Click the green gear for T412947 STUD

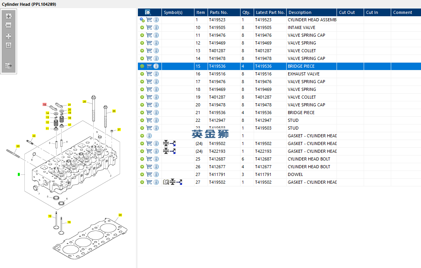coord(142,120)
